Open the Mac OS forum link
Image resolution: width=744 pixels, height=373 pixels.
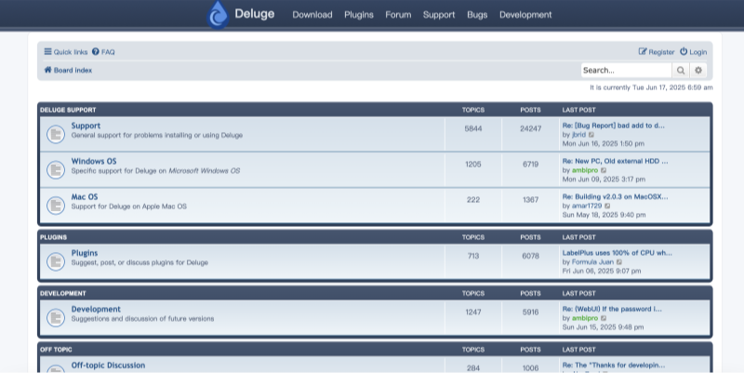[85, 197]
